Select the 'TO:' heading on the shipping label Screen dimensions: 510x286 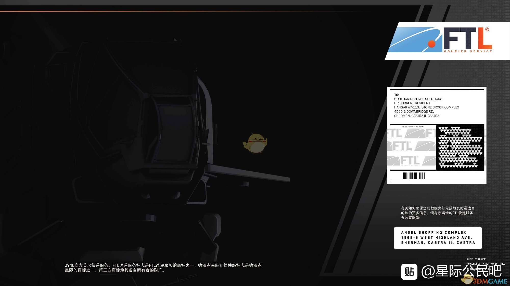[x=397, y=95]
